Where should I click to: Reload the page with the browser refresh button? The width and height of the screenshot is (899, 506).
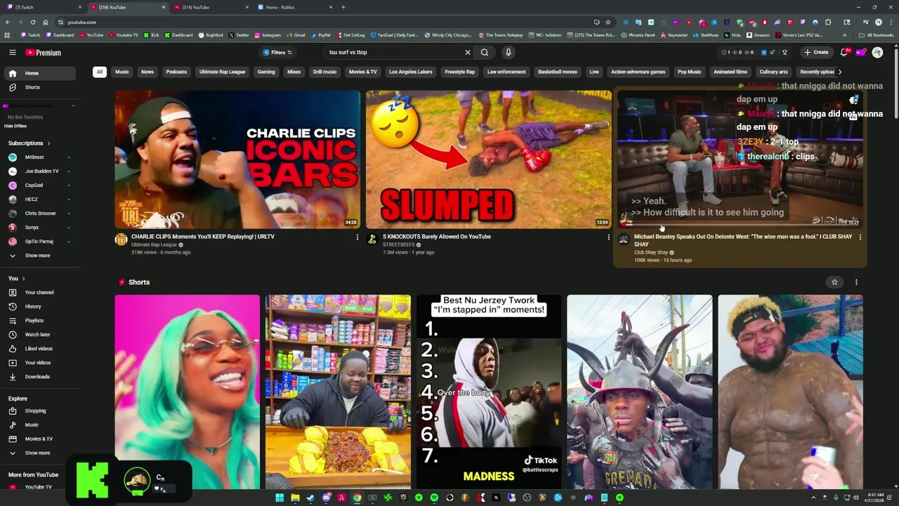tap(33, 22)
